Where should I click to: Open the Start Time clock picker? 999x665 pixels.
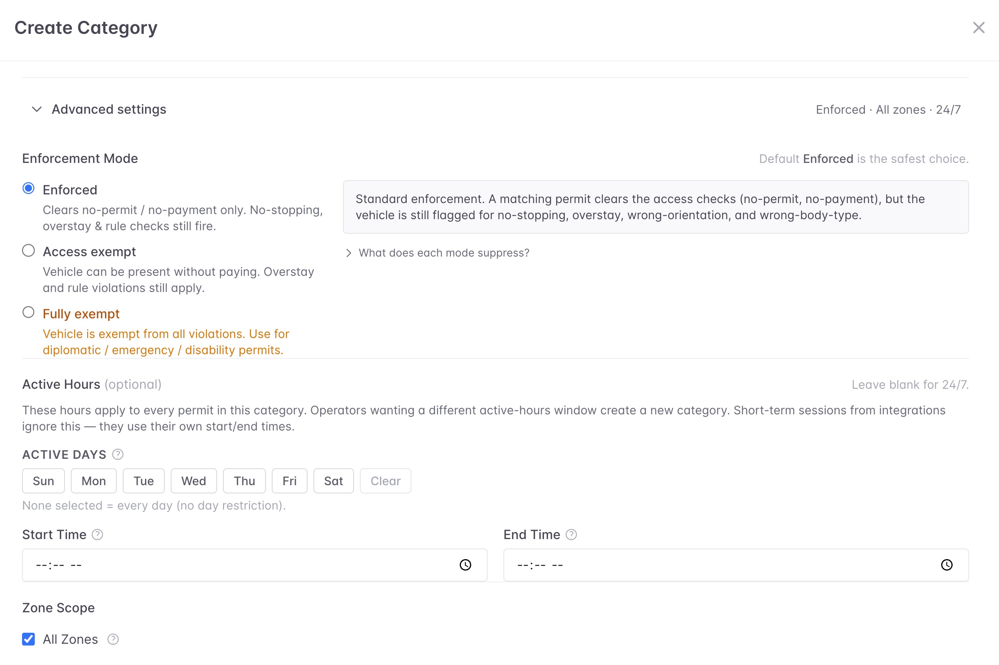pos(465,565)
